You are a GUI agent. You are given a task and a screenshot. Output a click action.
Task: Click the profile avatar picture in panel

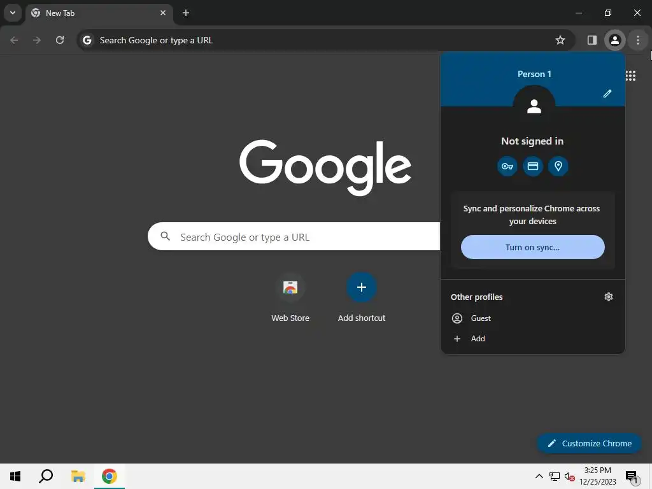point(534,106)
